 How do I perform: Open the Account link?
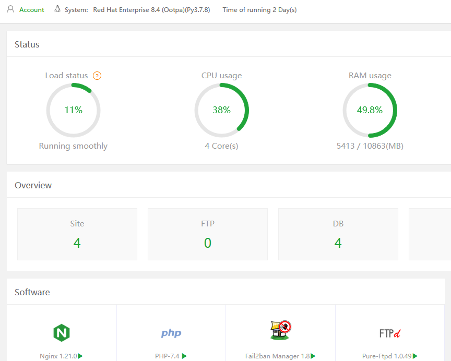(x=32, y=10)
